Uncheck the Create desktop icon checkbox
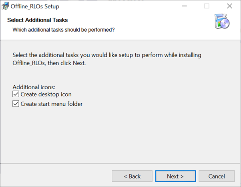The height and width of the screenshot is (187, 241). [16, 95]
